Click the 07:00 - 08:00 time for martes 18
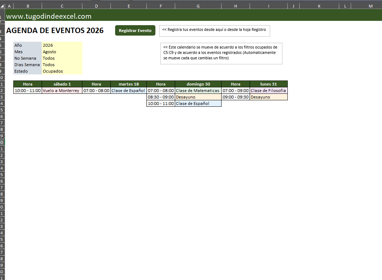Image resolution: width=382 pixels, height=280 pixels. tap(96, 91)
